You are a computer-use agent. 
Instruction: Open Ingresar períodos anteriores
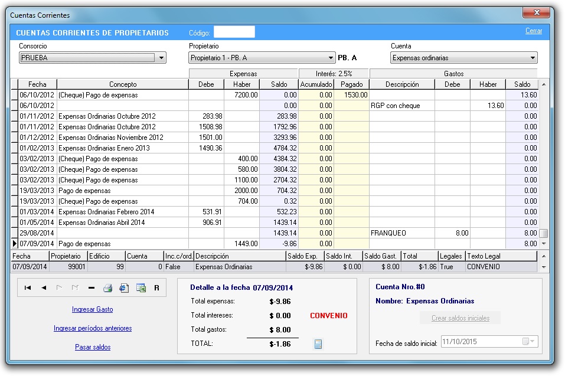tap(92, 328)
